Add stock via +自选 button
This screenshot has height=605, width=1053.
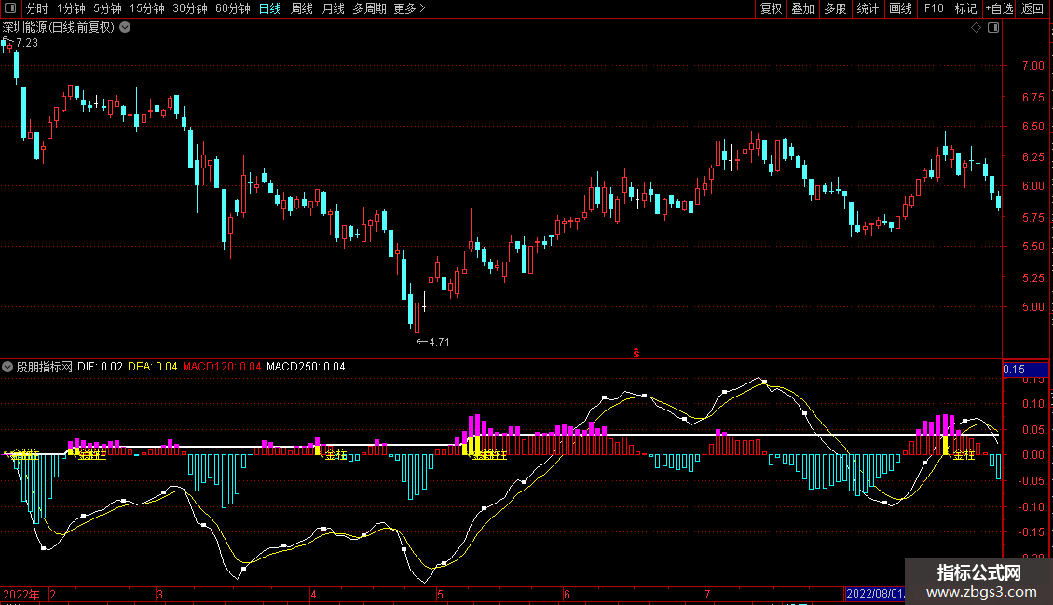pyautogui.click(x=999, y=8)
